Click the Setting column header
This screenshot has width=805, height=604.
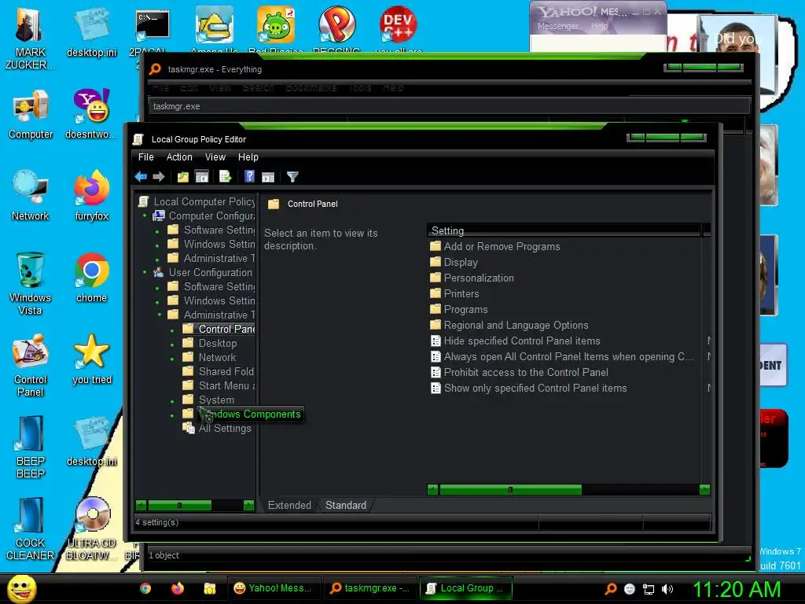click(x=564, y=230)
